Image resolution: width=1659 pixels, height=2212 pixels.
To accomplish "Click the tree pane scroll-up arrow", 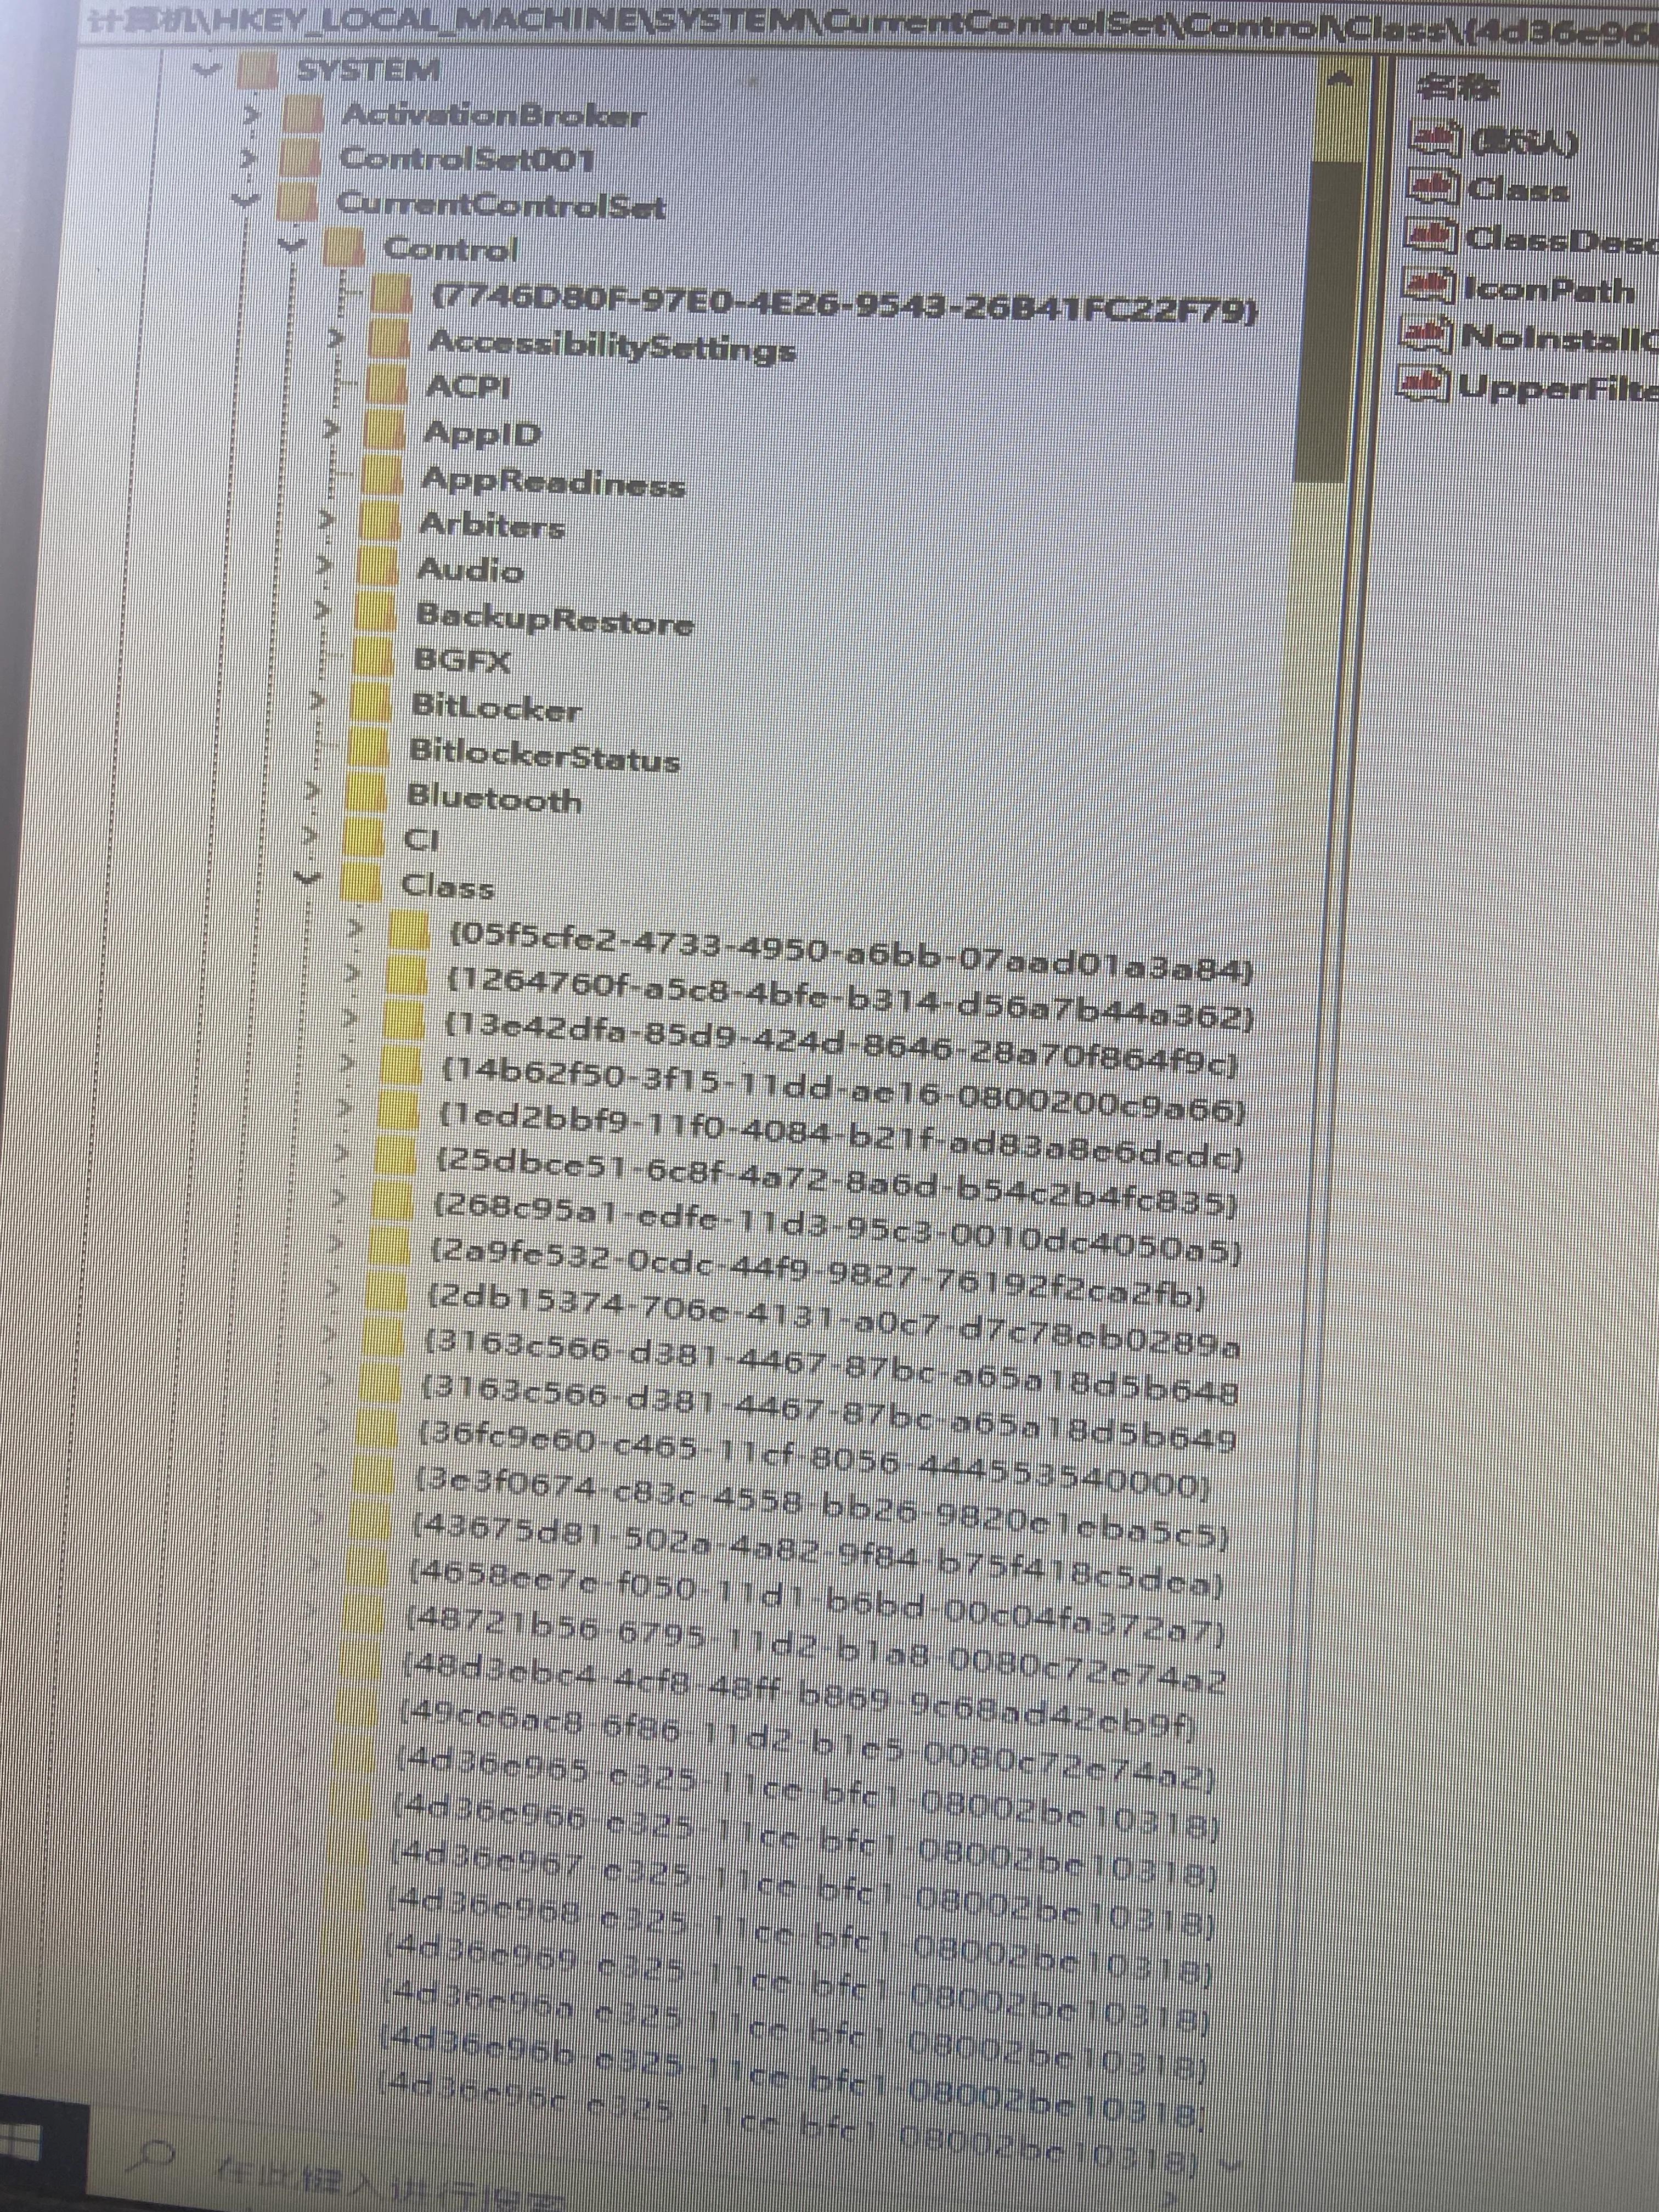I will click(x=1340, y=79).
